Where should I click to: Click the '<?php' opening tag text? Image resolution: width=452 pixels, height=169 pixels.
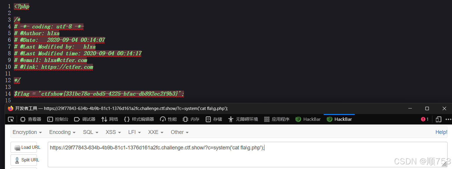pos(22,6)
